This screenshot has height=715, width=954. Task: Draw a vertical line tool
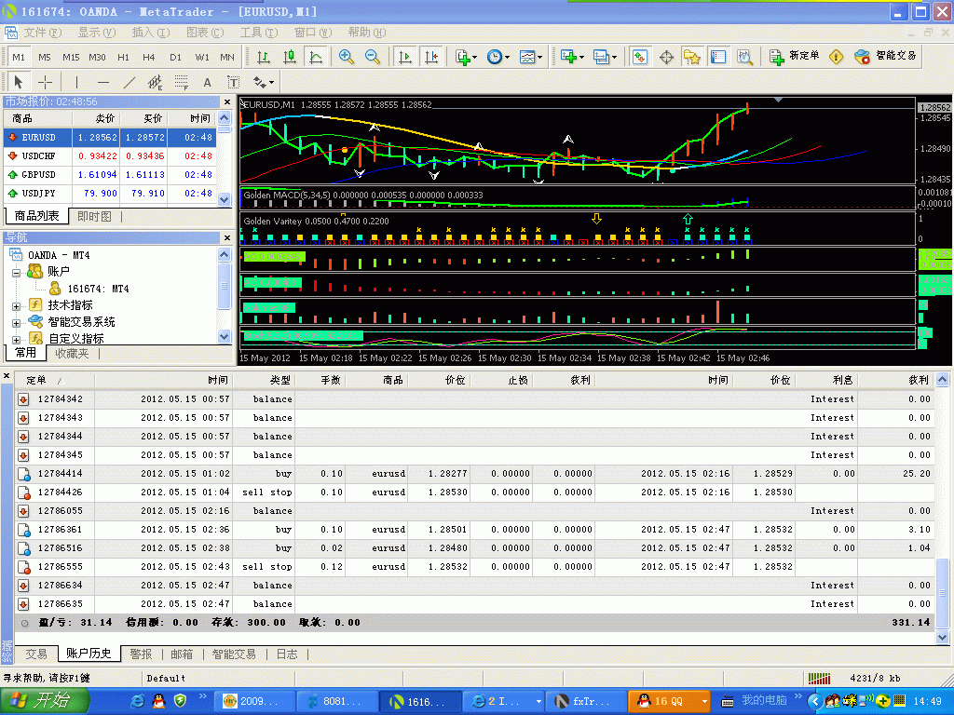[x=76, y=82]
